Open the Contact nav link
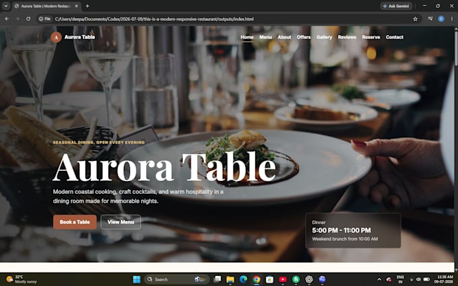The image size is (458, 286). point(394,37)
